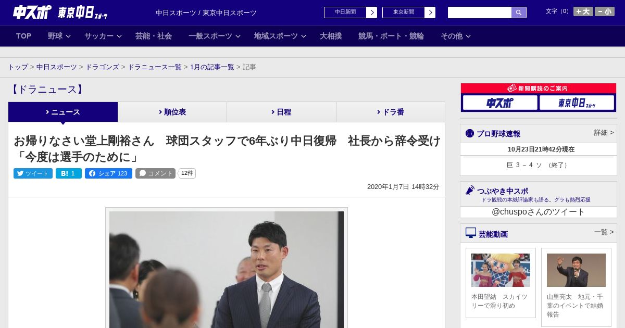
Task: Open the 中日新聞 link button
Action: click(351, 12)
